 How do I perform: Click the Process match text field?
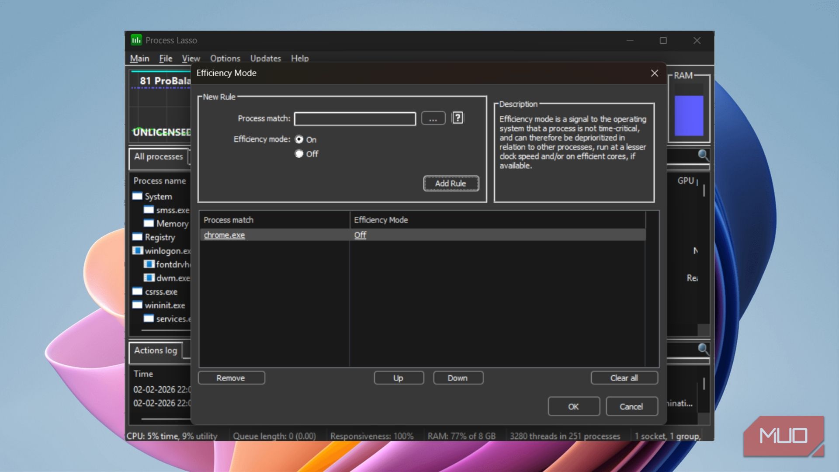coord(355,119)
